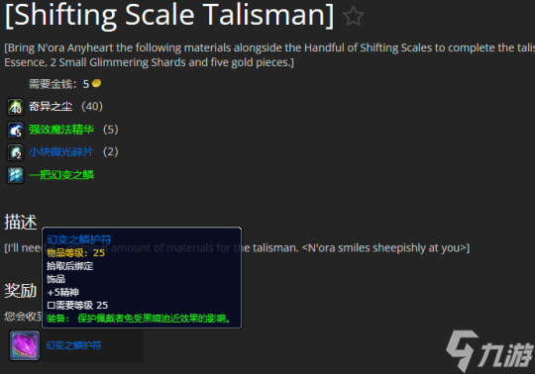Screen dimensions: 535x374
Task: Click the purple talisman reward icon
Action: tap(24, 345)
